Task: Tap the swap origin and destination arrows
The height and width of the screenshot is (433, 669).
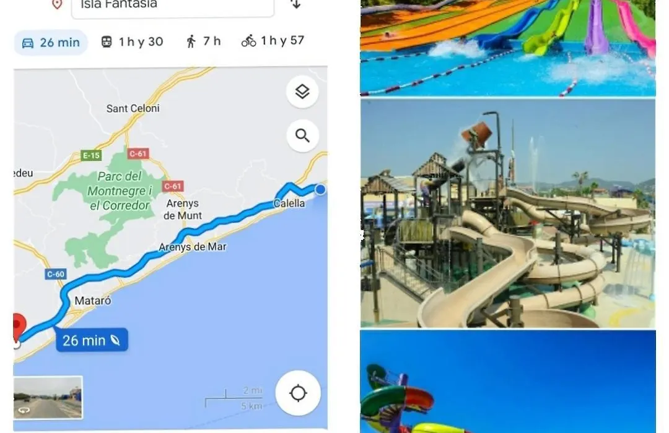Action: click(x=295, y=4)
